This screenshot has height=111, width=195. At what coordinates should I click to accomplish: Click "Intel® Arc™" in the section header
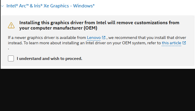18,6
